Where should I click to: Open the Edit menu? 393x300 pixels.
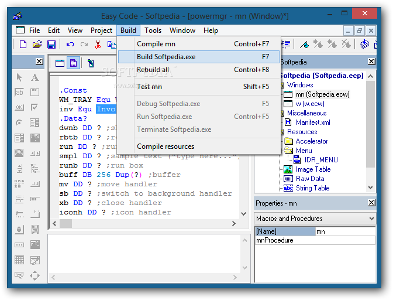[54, 30]
